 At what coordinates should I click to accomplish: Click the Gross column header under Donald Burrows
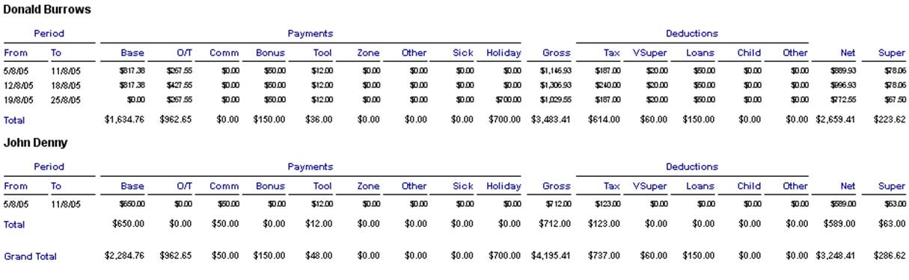click(x=557, y=53)
